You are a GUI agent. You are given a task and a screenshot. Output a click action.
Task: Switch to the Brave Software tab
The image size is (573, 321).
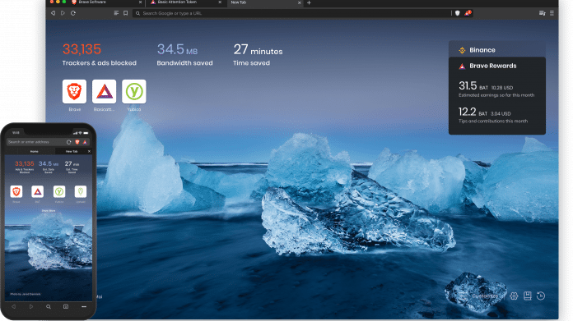(107, 2)
